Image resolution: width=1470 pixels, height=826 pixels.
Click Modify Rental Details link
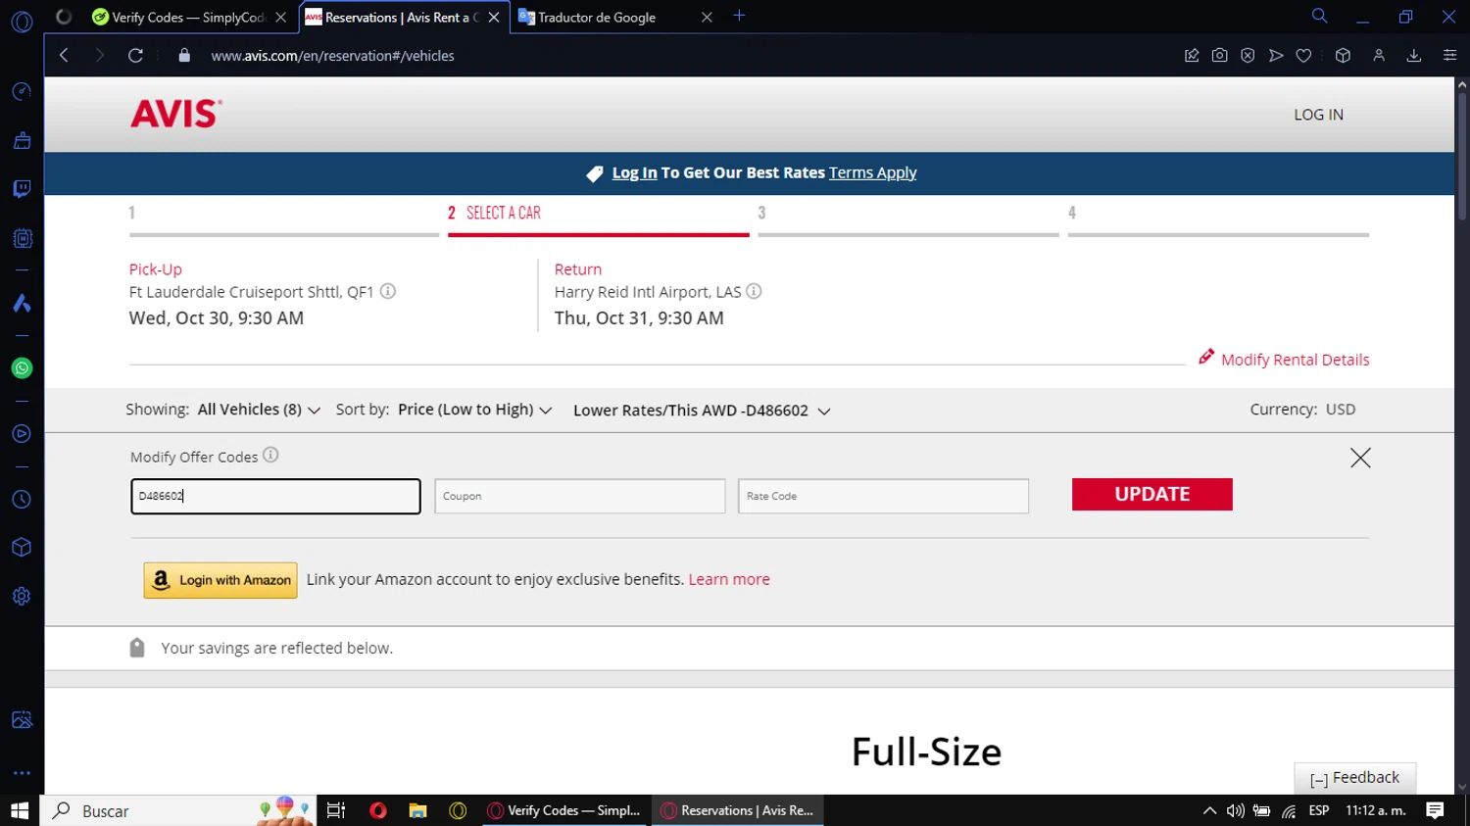[x=1284, y=359]
